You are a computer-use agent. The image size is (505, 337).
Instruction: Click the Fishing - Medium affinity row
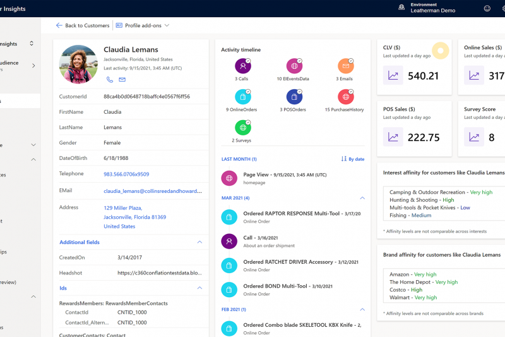(410, 216)
